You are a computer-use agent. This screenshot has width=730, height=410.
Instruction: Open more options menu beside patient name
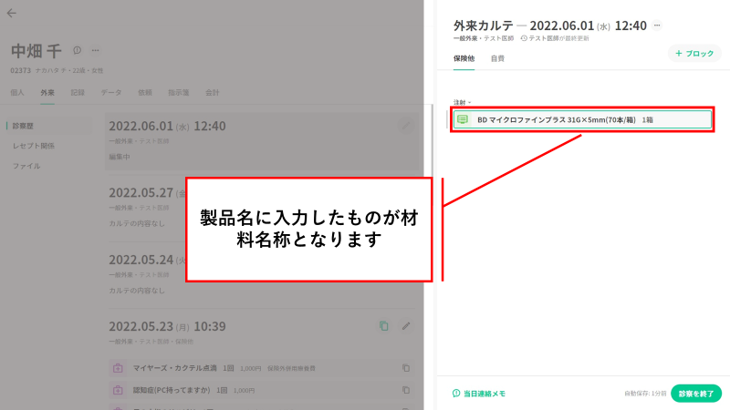[x=96, y=50]
